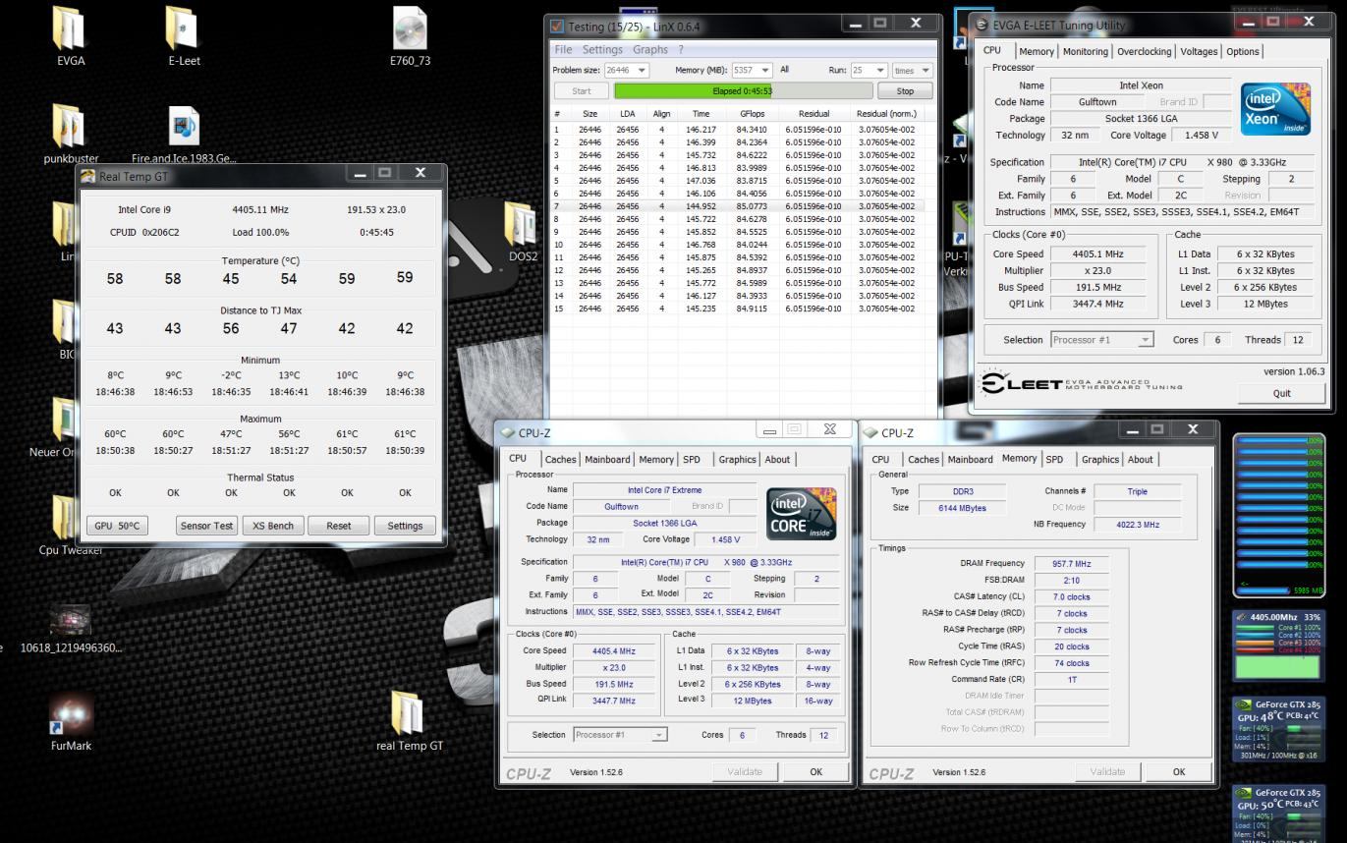Select LinX result row 7 with 85.0773 GFlops

coord(736,206)
